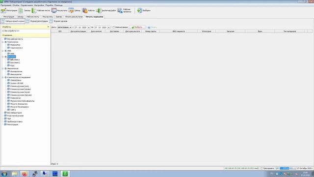Open the start date calendar dropdown arrow

pos(89,28)
